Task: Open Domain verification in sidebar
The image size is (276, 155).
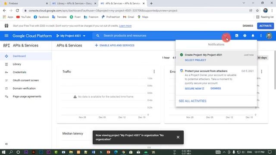Action: click(26, 88)
